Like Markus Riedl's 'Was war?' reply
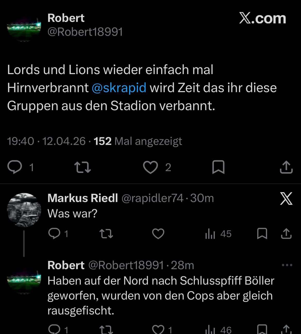Viewport: 301px width, 334px height. [158, 234]
